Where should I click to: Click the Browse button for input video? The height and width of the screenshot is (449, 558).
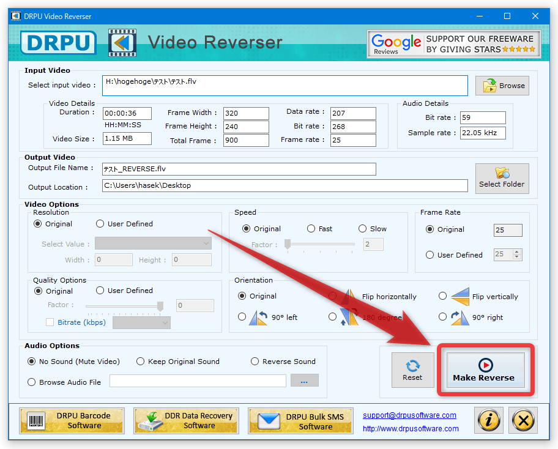point(502,86)
